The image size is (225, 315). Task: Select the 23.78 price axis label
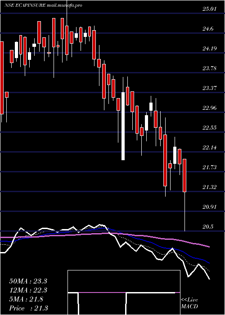tap(210, 68)
